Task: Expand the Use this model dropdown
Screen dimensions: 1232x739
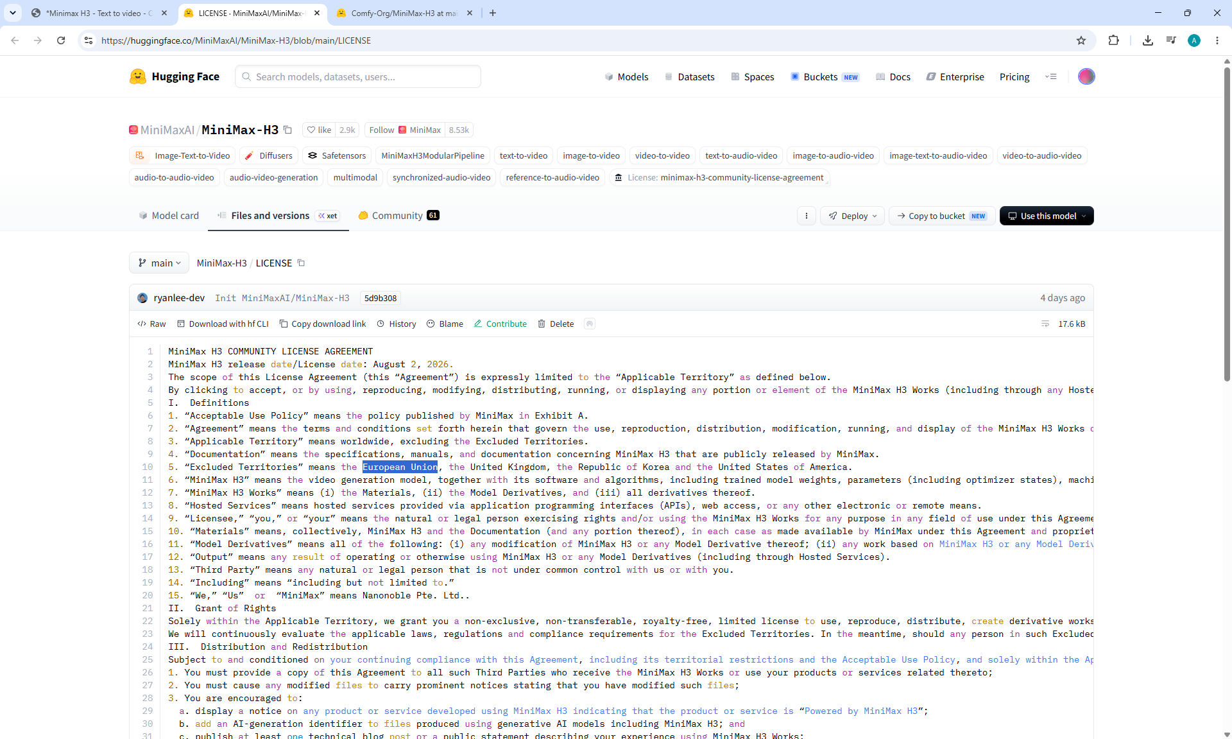Action: pyautogui.click(x=1047, y=216)
